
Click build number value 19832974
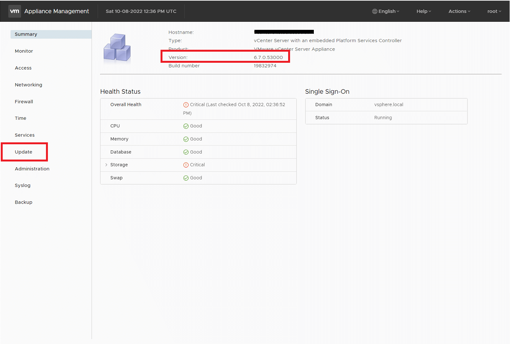click(265, 66)
